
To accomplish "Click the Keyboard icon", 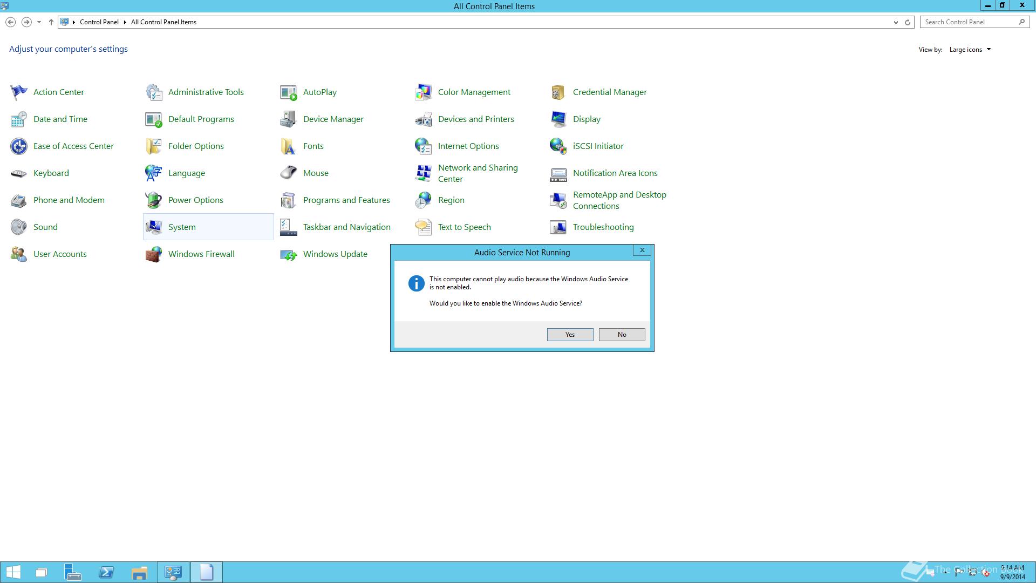I will pos(19,173).
